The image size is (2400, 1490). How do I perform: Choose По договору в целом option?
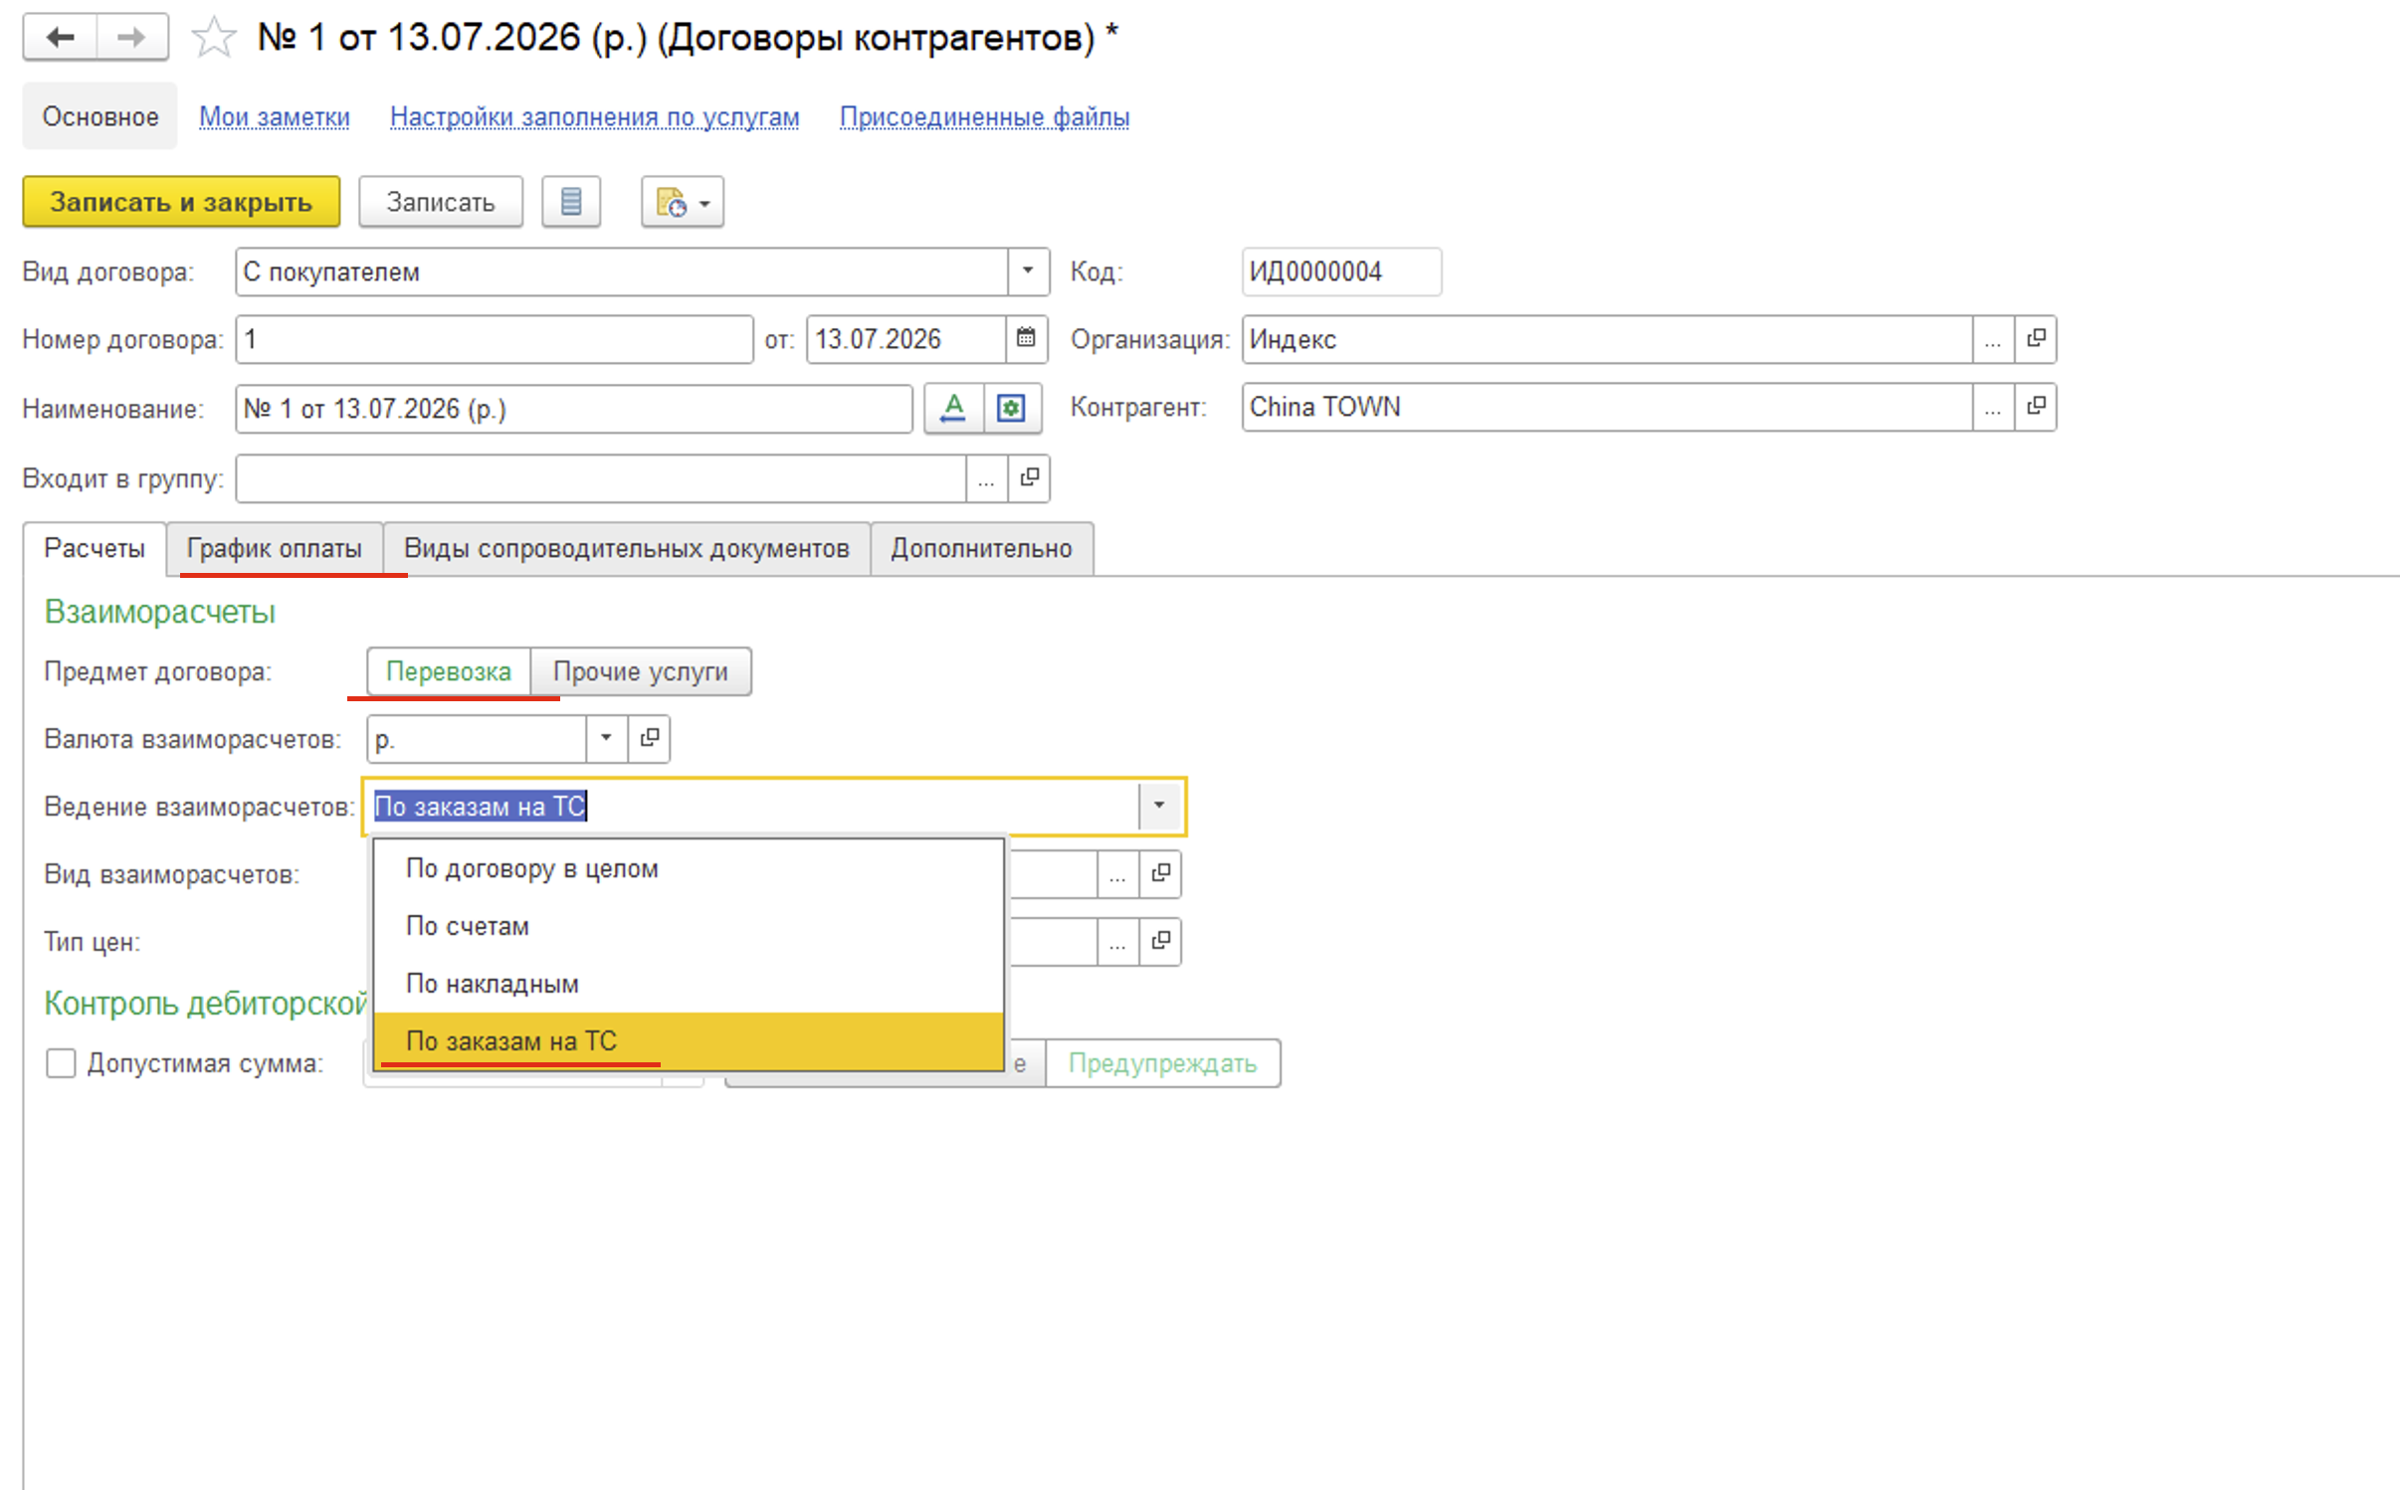(689, 869)
